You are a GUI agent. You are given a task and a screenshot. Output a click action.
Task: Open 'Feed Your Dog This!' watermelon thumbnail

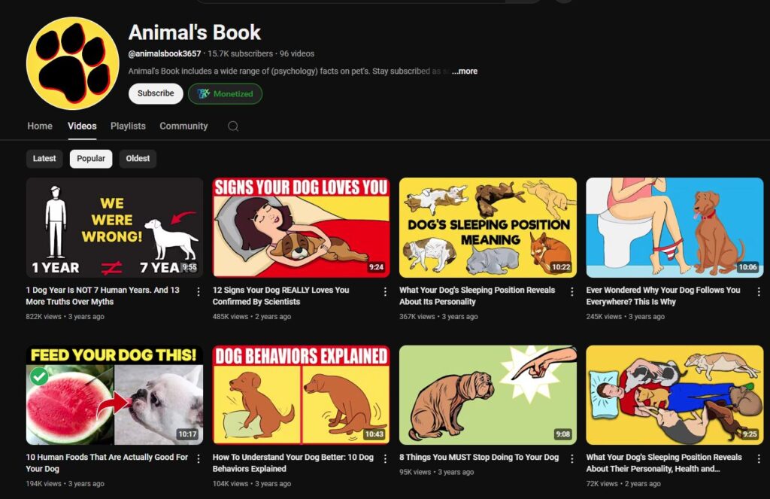[x=114, y=395]
